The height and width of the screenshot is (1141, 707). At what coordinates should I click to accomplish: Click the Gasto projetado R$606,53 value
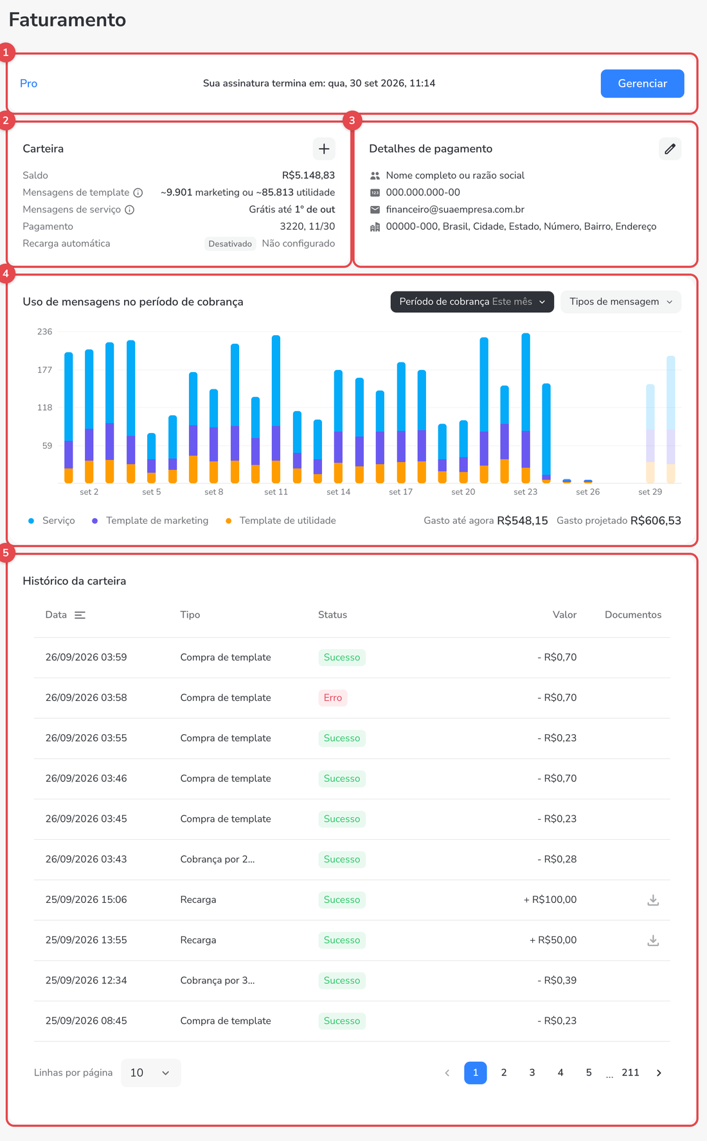(x=656, y=521)
